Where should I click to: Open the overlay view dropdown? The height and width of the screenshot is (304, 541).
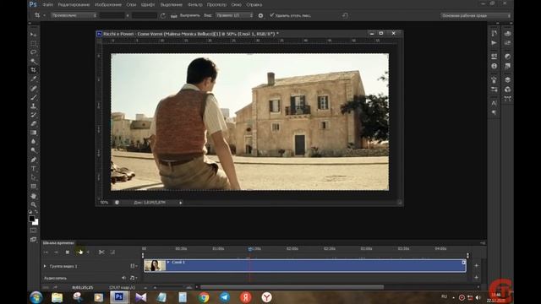234,15
